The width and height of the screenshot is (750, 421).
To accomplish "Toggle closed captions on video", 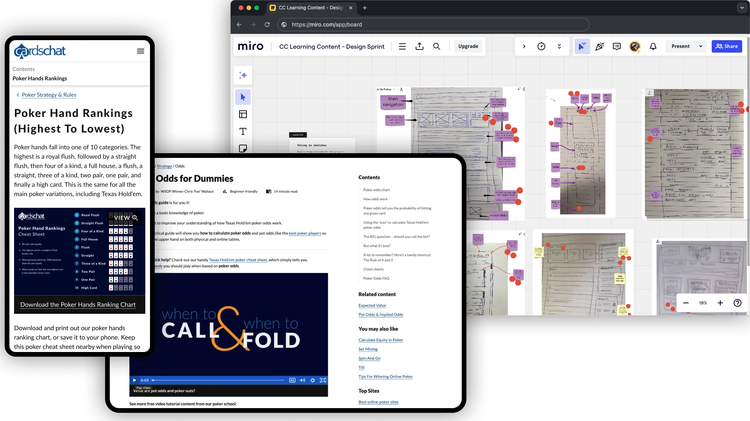I will pyautogui.click(x=292, y=380).
